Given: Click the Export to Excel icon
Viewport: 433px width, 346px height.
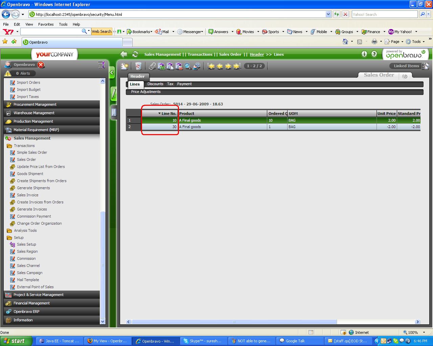Looking at the screenshot, I should [x=161, y=66].
